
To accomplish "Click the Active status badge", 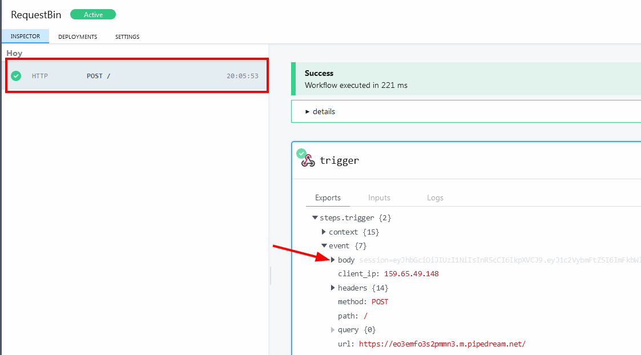I will click(92, 15).
